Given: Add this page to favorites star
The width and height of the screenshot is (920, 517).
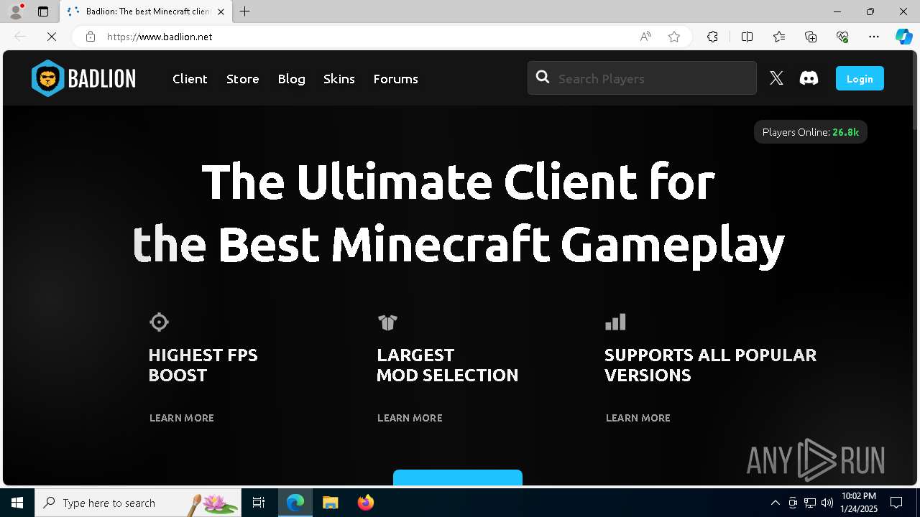Looking at the screenshot, I should 674,37.
